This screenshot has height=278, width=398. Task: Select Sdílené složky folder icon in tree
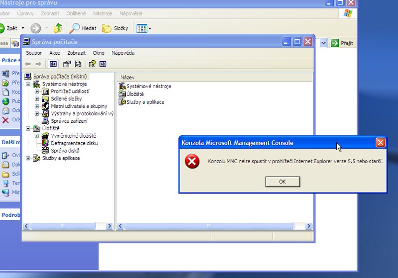45,98
